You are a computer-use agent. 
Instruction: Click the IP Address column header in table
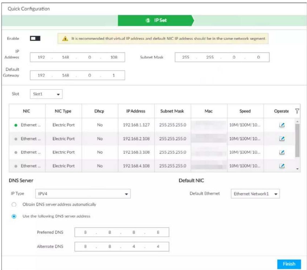click(136, 111)
